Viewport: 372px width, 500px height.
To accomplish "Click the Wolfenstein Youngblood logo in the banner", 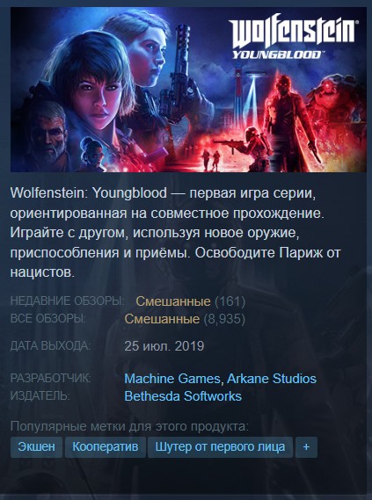I will coord(294,40).
